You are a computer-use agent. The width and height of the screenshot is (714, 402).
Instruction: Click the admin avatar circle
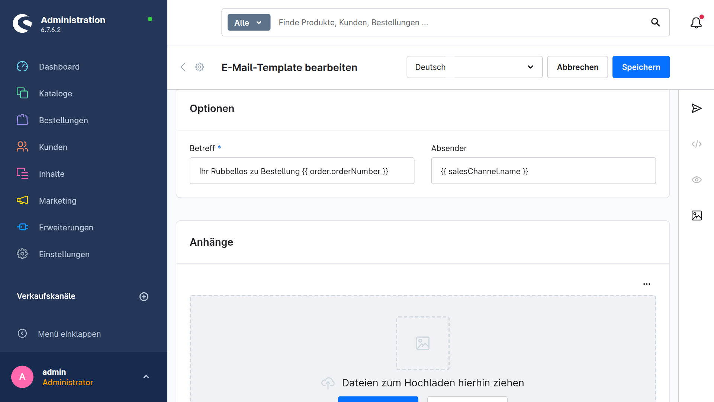click(x=22, y=377)
